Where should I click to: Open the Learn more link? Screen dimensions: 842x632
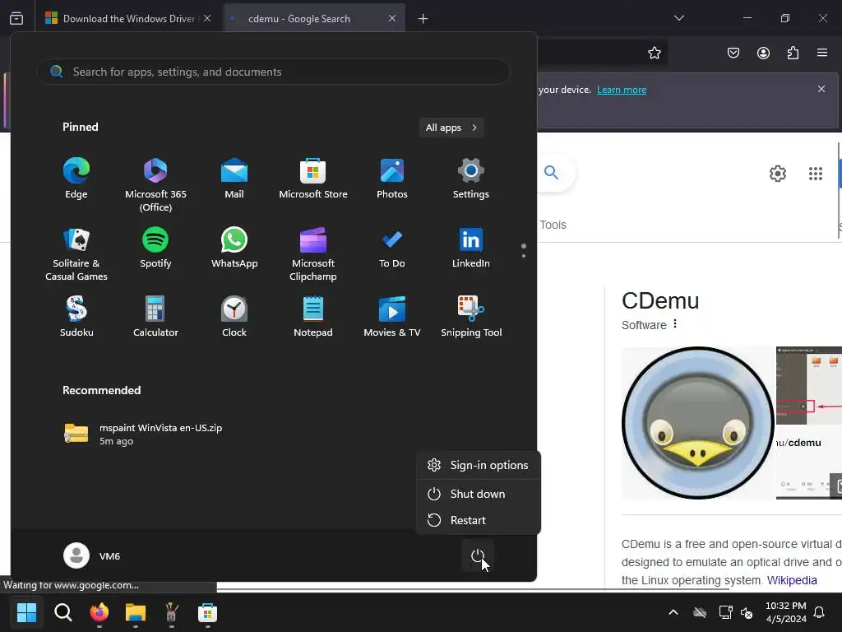[622, 90]
